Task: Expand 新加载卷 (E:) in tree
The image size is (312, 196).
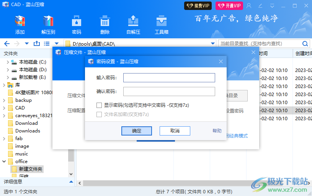Action: (x=8, y=77)
